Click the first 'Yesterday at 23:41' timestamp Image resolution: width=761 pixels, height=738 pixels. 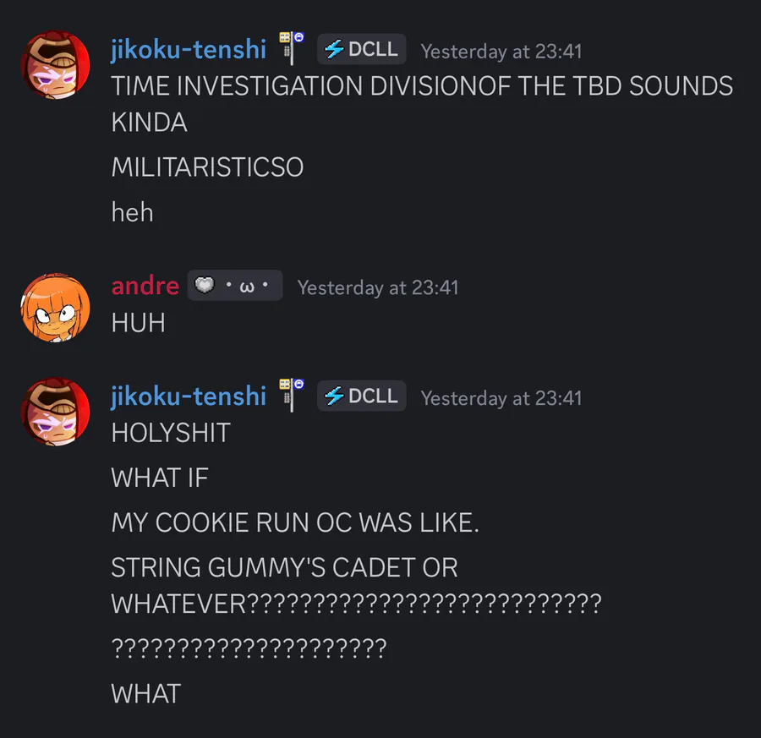tap(501, 52)
